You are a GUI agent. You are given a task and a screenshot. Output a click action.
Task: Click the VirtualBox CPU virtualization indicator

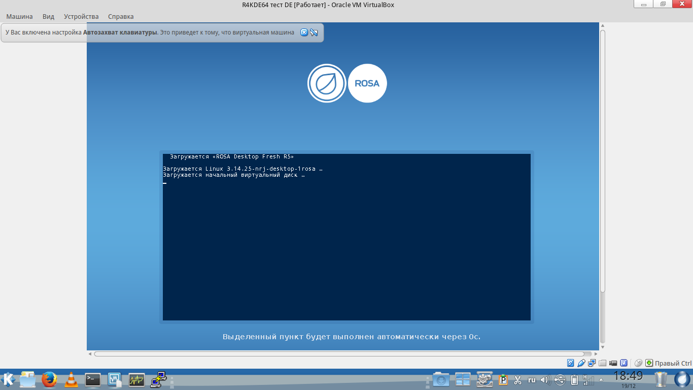click(x=624, y=363)
